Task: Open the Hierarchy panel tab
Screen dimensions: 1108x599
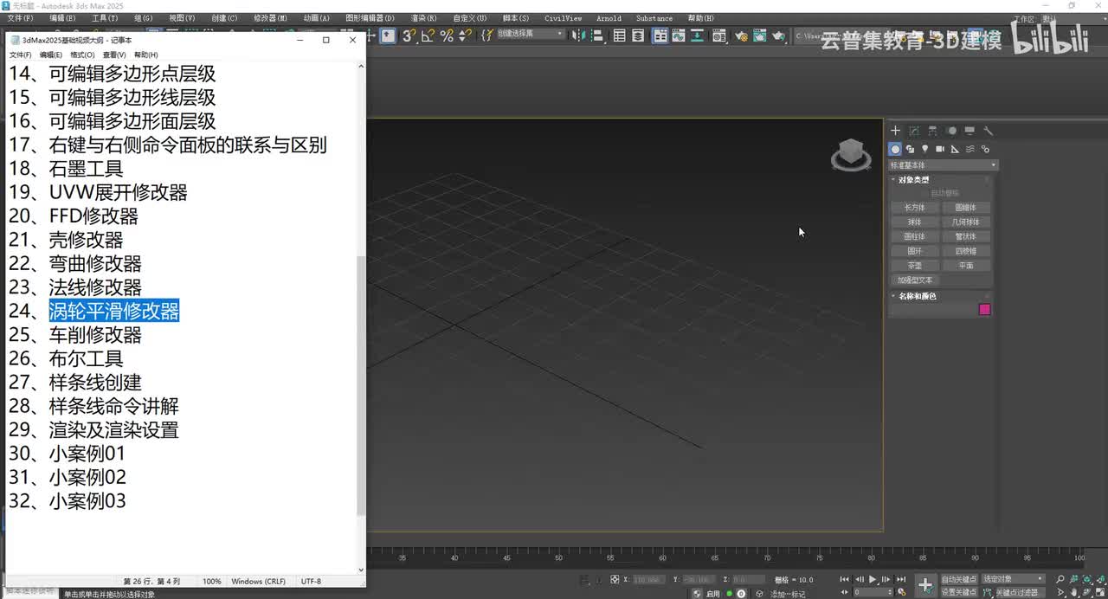Action: pyautogui.click(x=932, y=131)
